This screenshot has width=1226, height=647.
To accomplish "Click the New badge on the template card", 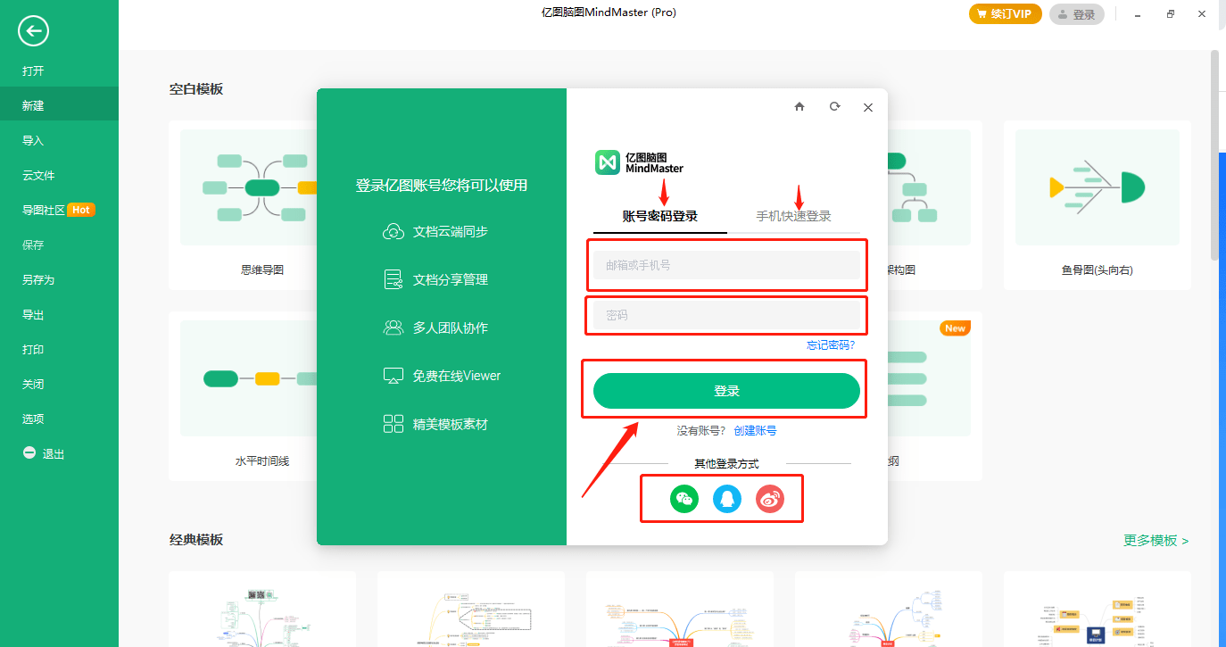I will point(955,328).
